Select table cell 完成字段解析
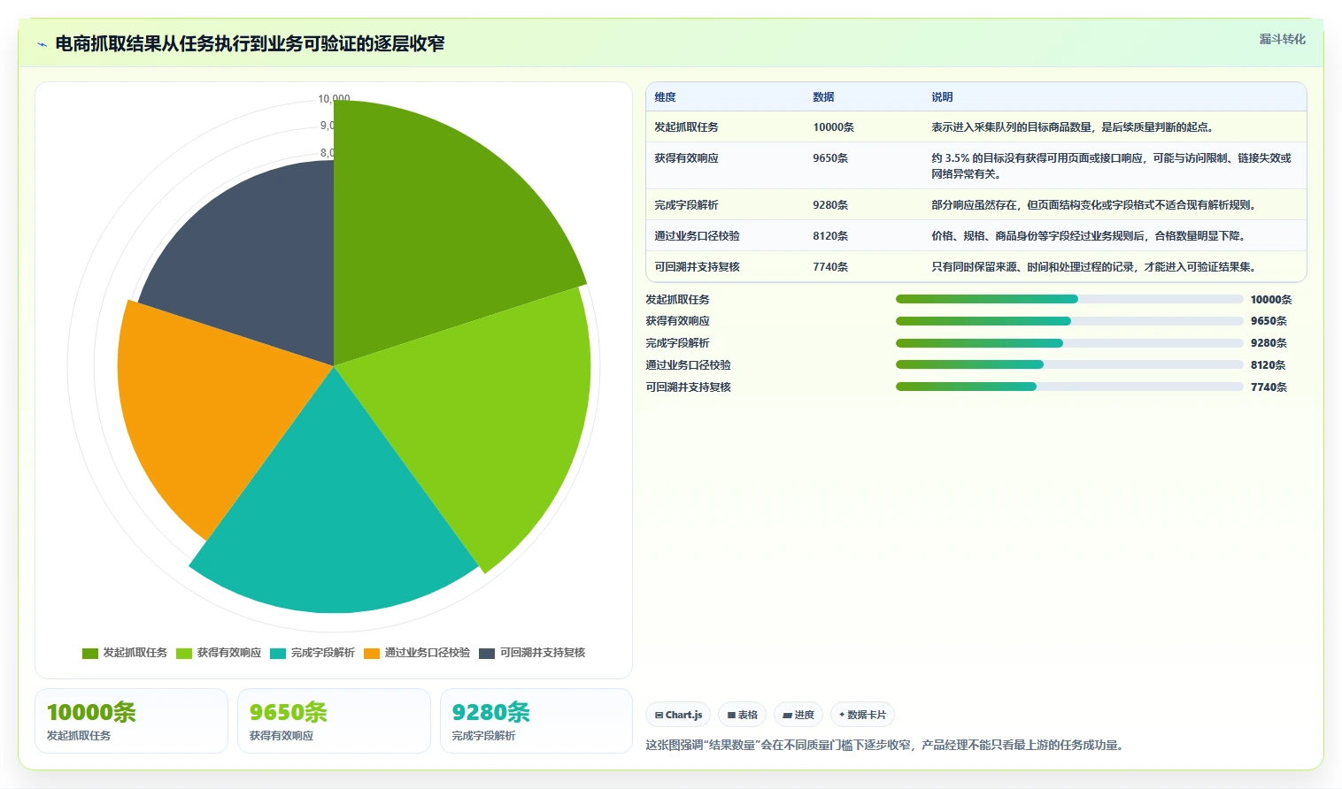This screenshot has width=1342, height=789. pyautogui.click(x=687, y=205)
